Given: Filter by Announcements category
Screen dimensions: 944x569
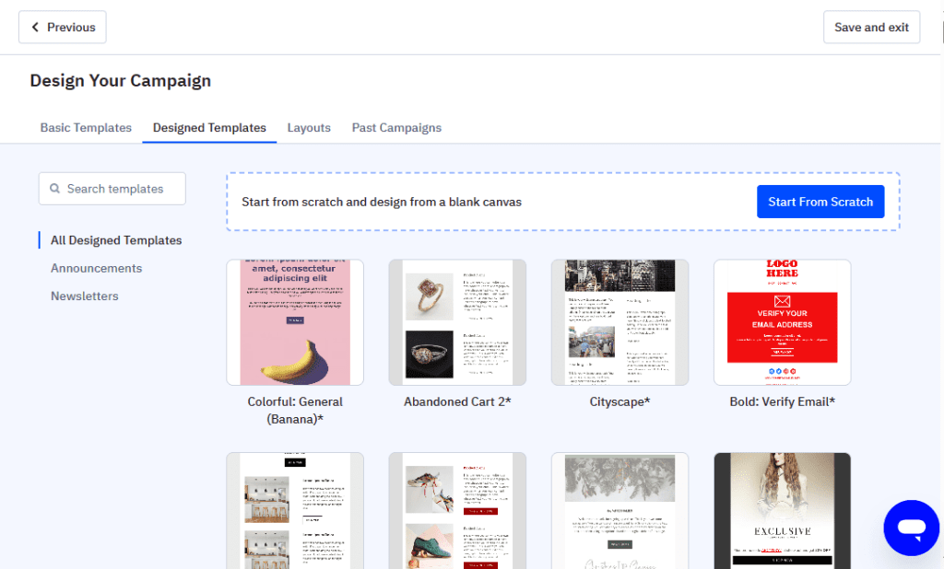Looking at the screenshot, I should click(96, 268).
